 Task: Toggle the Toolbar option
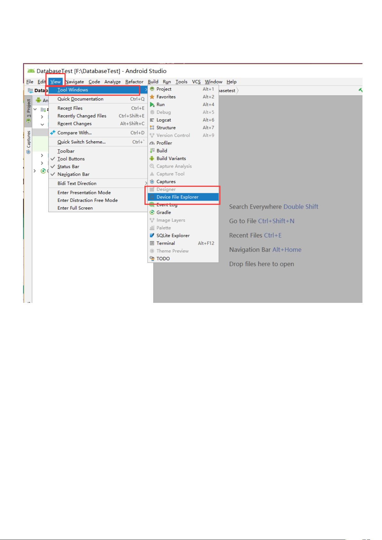point(97,151)
